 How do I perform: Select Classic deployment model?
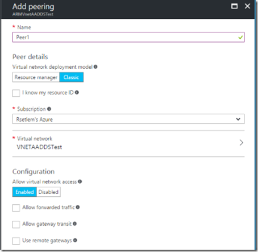pos(72,77)
